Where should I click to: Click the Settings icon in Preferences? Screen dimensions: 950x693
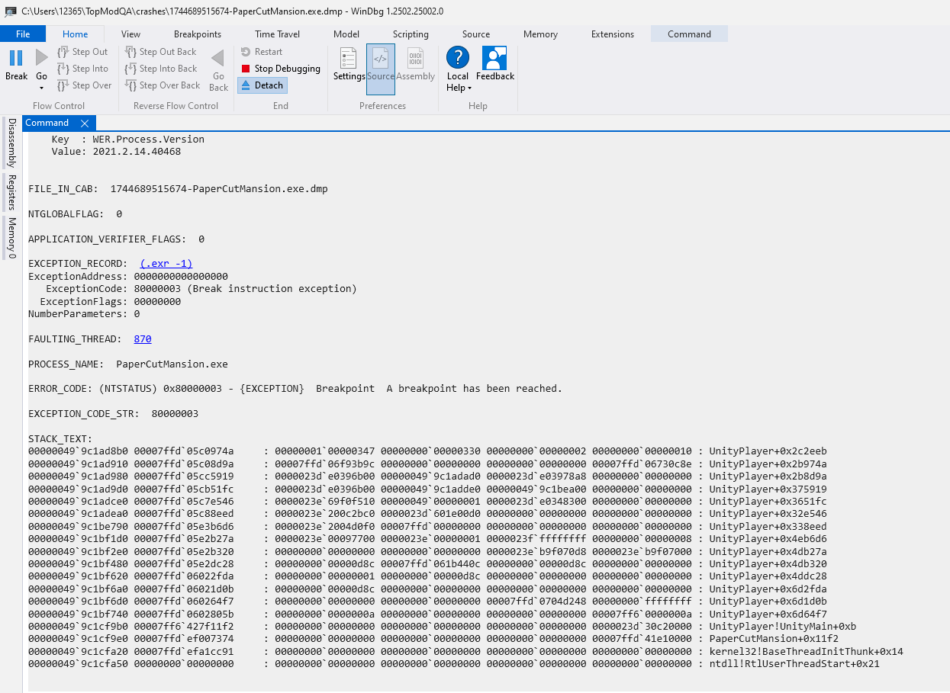point(349,58)
